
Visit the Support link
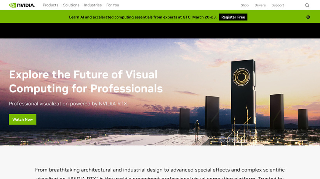tap(278, 5)
